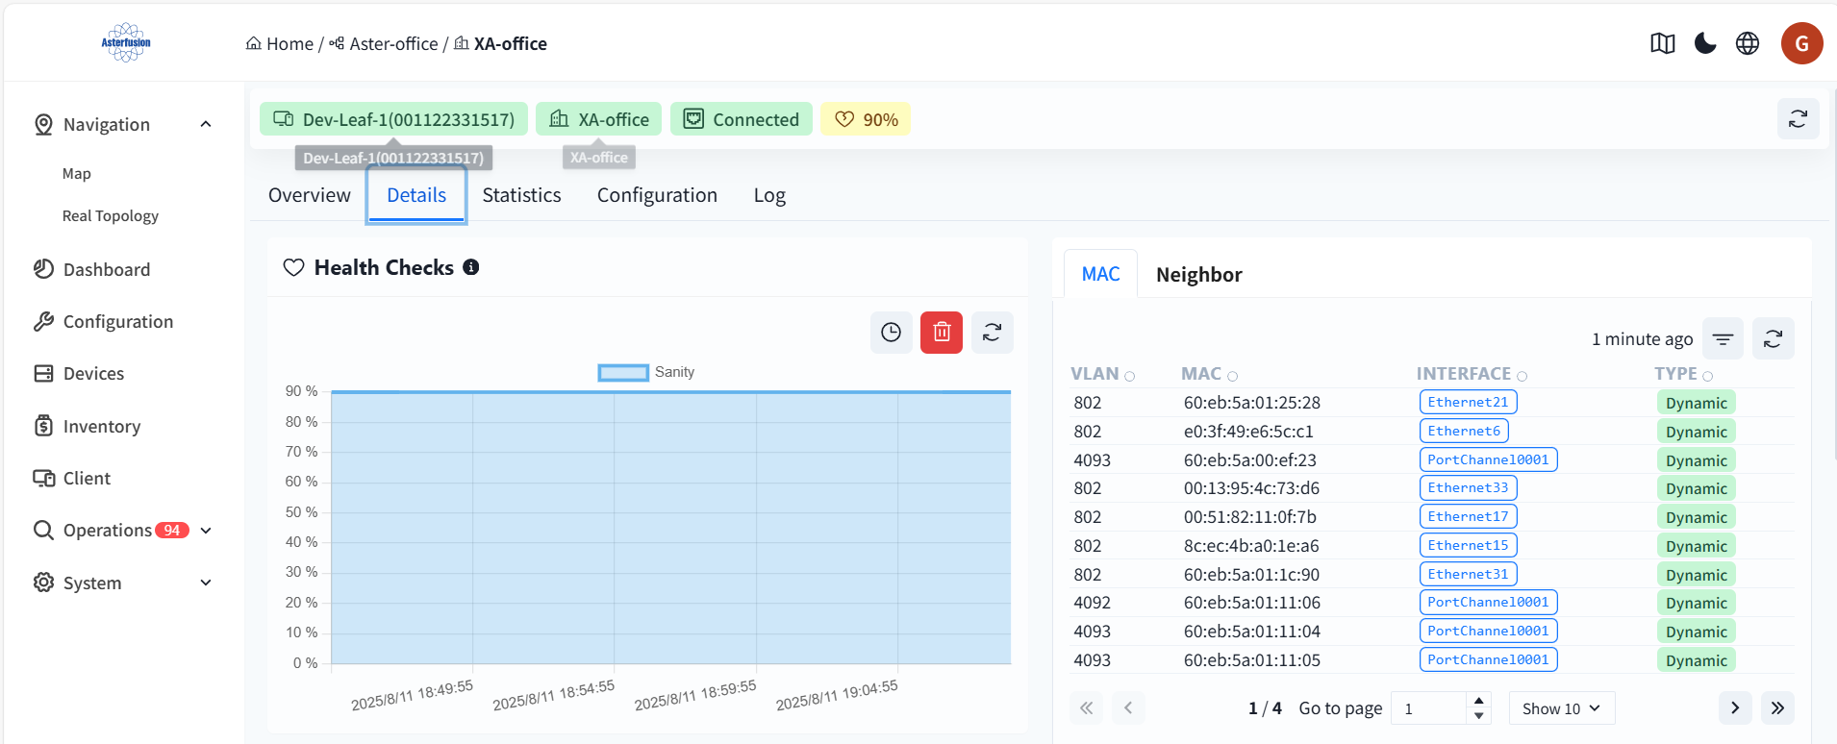This screenshot has width=1837, height=744.
Task: Switch to the Neighbor tab
Action: (1198, 275)
